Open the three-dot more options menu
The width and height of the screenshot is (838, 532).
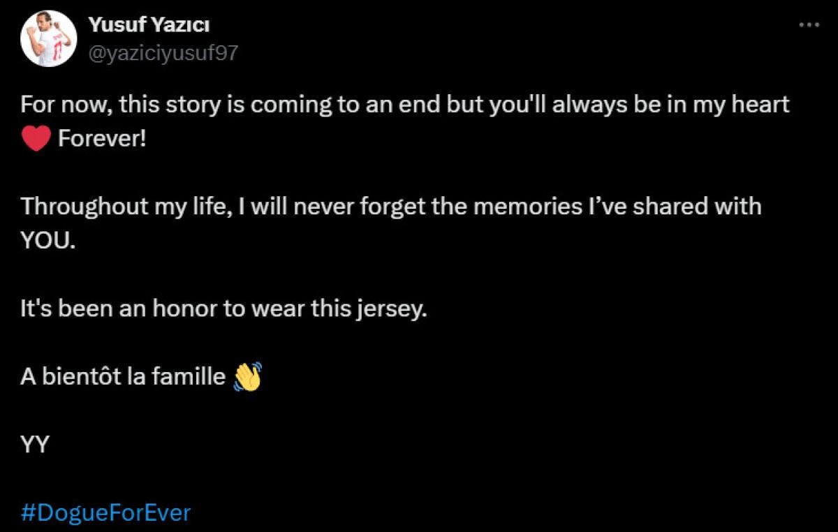(x=808, y=24)
